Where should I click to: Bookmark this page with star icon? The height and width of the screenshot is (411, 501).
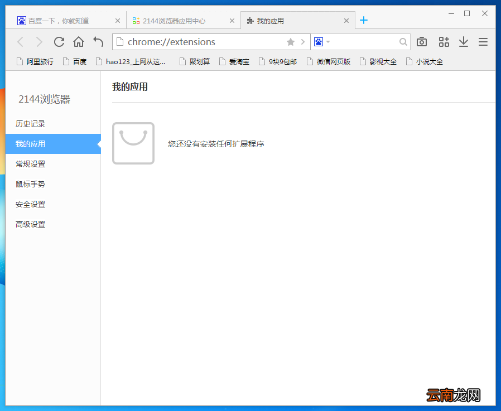291,42
